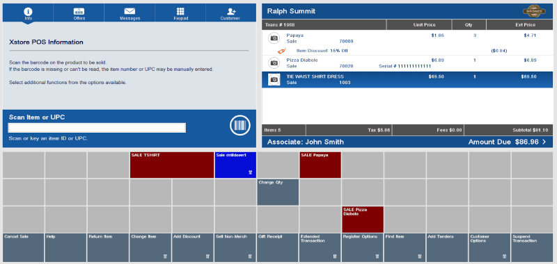Screen dimensions: 557x264
Task: Click the Change Qty button
Action: coord(278,192)
